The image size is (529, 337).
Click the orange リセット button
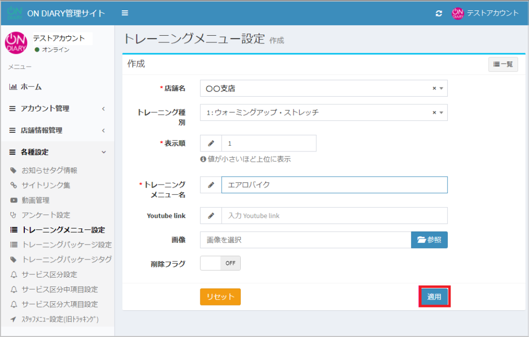click(x=220, y=297)
